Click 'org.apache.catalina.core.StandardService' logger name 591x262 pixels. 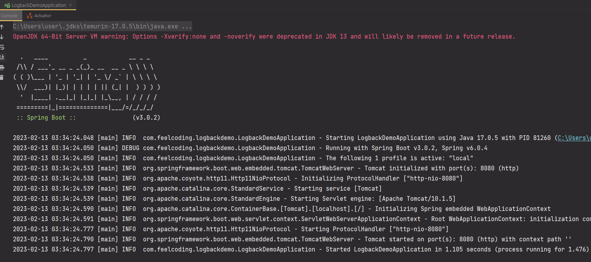pyautogui.click(x=213, y=189)
